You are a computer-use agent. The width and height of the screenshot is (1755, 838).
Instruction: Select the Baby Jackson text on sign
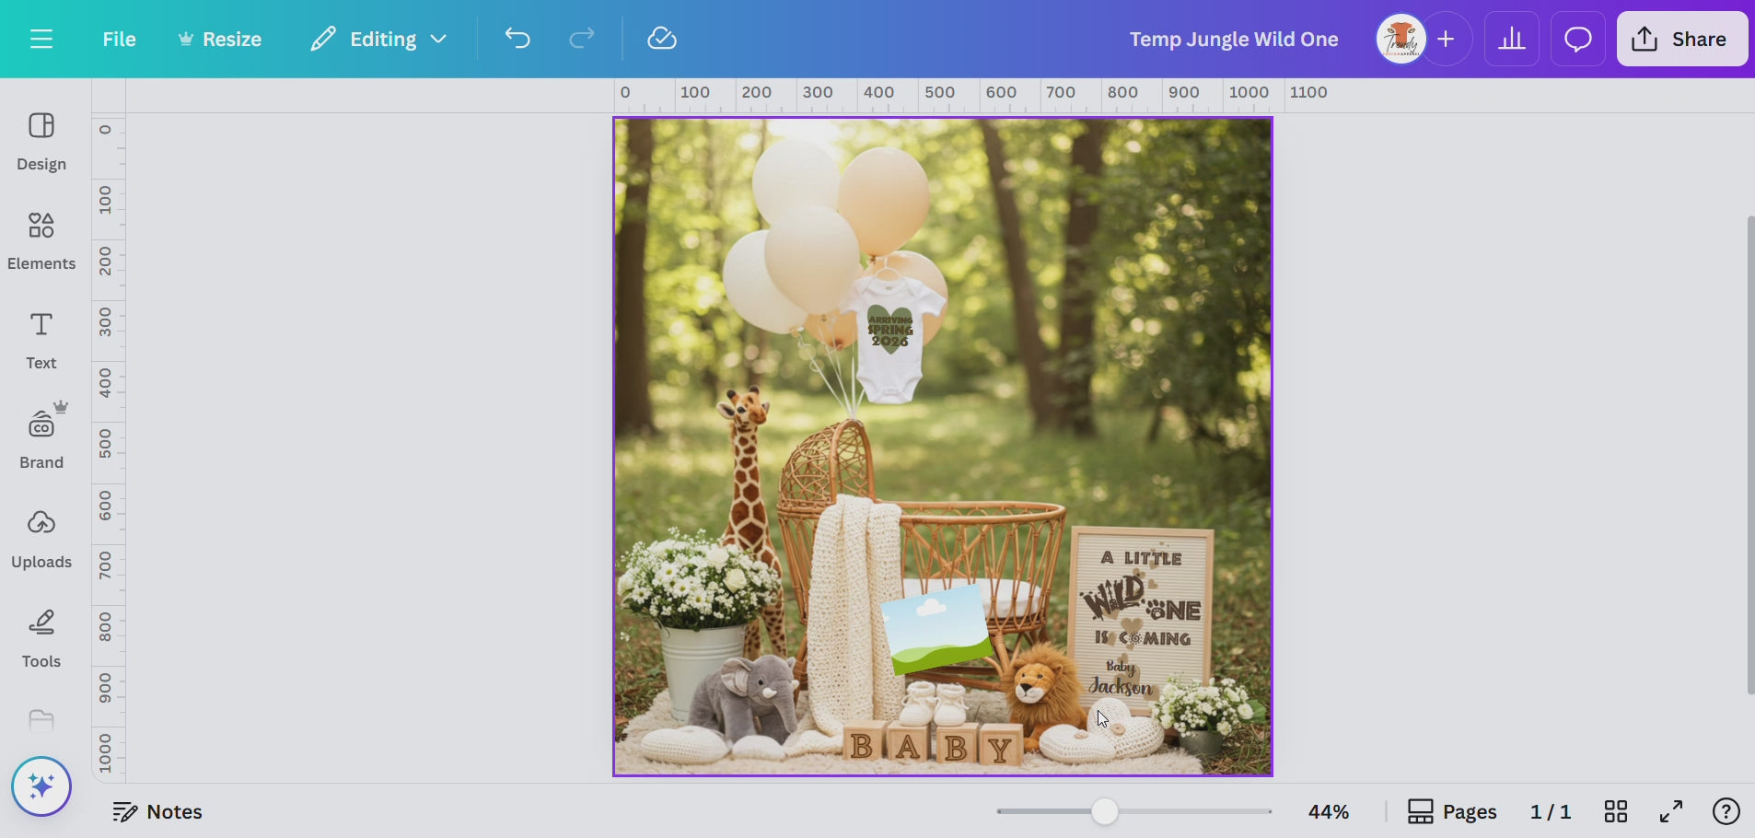[1120, 679]
